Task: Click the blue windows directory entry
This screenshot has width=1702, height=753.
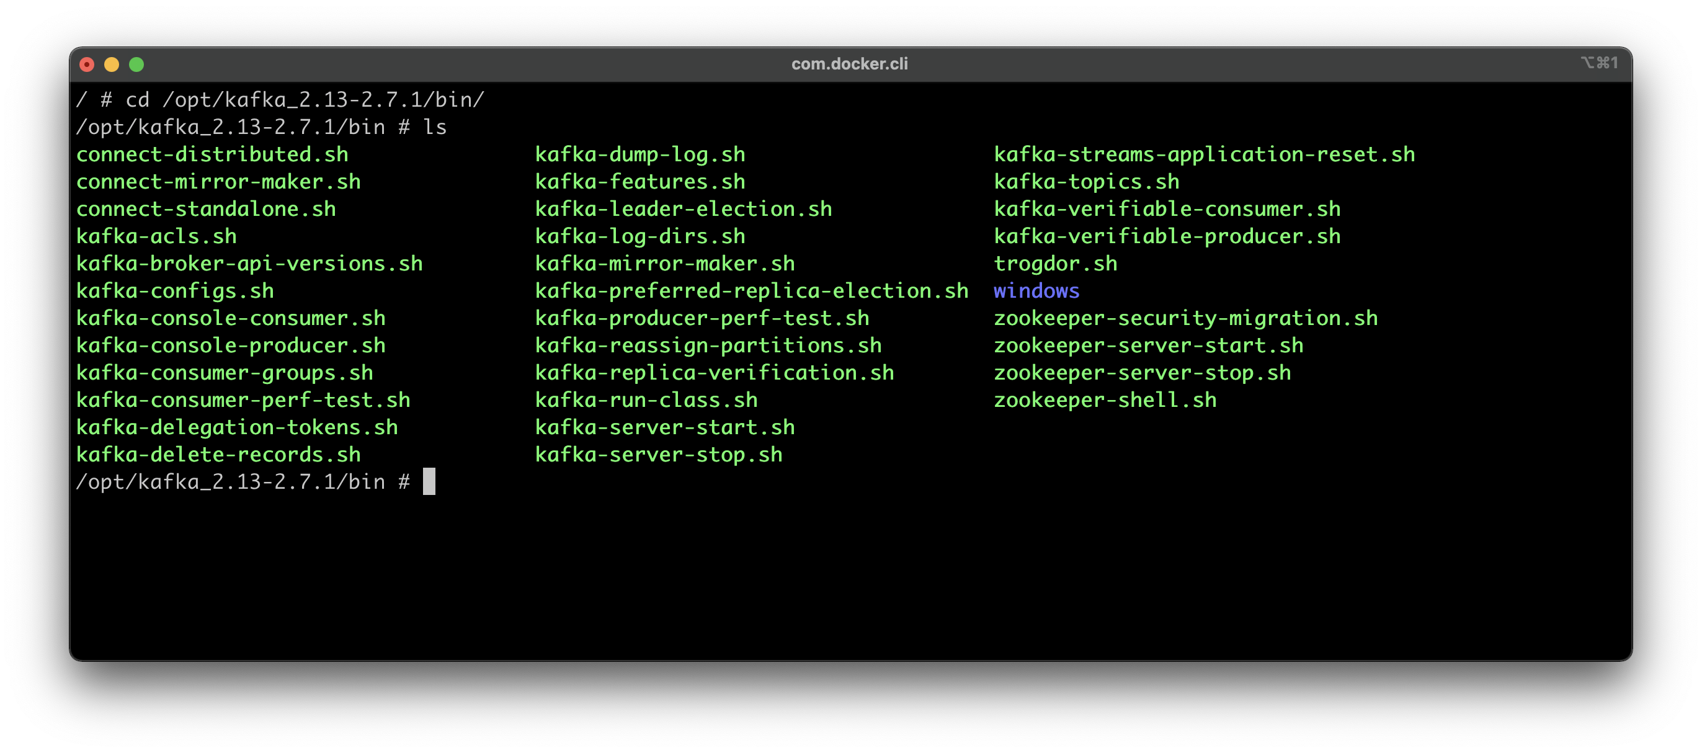Action: pyautogui.click(x=1036, y=291)
